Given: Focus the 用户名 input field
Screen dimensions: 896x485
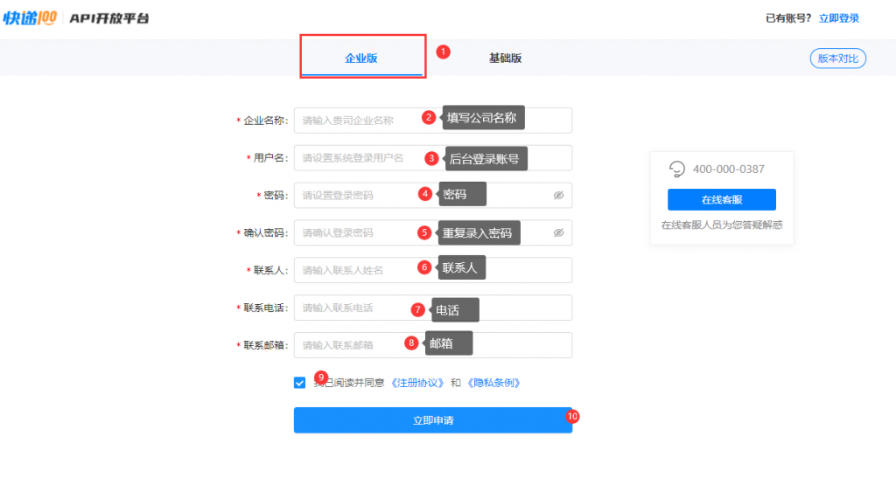Looking at the screenshot, I should pos(433,158).
